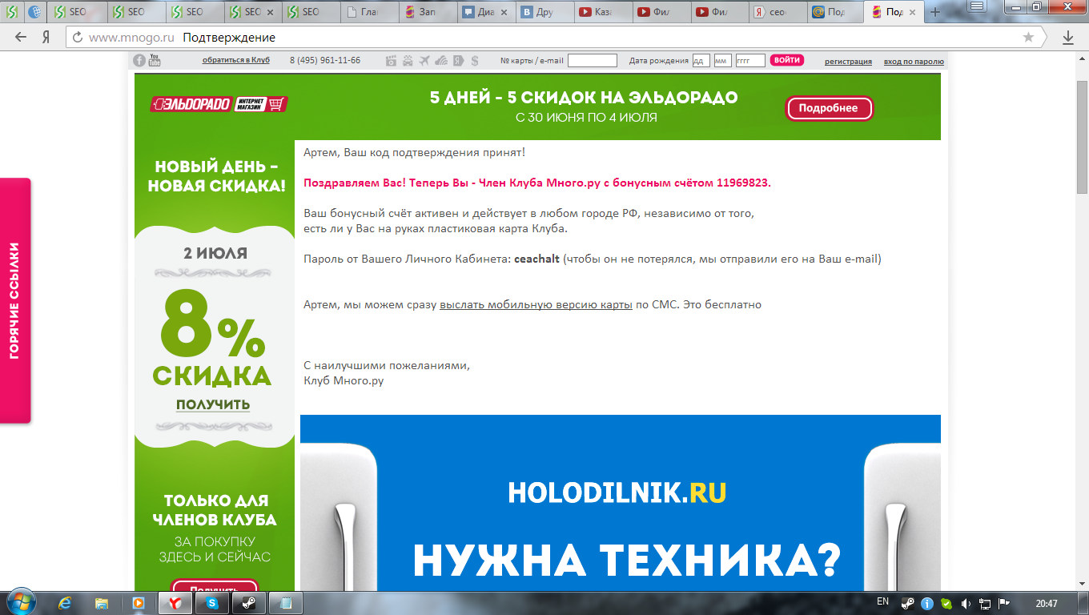Open the Facebook icon in the site header
Viewport: 1089px width, 615px height.
point(139,60)
